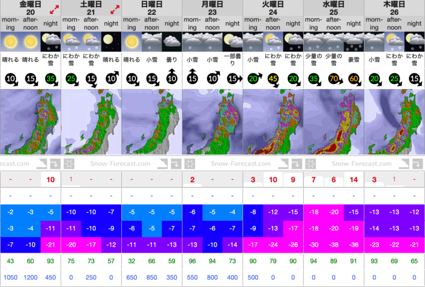Click the -38 temperature cell on Wednesday
Screen dimensions: 425x287
coord(334,245)
